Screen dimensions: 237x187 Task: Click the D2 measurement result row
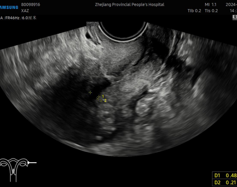coord(225,182)
